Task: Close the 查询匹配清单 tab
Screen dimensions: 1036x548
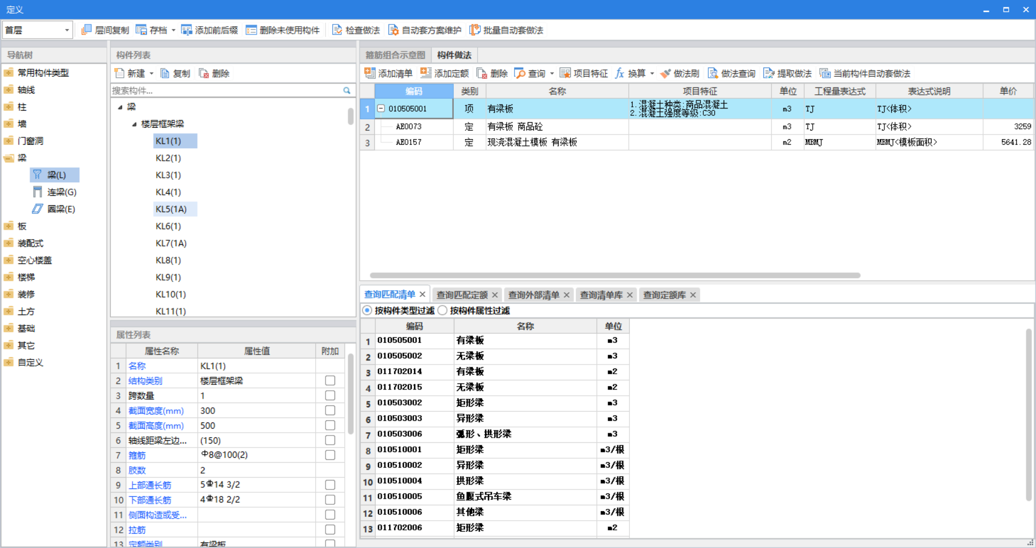Action: click(x=423, y=294)
